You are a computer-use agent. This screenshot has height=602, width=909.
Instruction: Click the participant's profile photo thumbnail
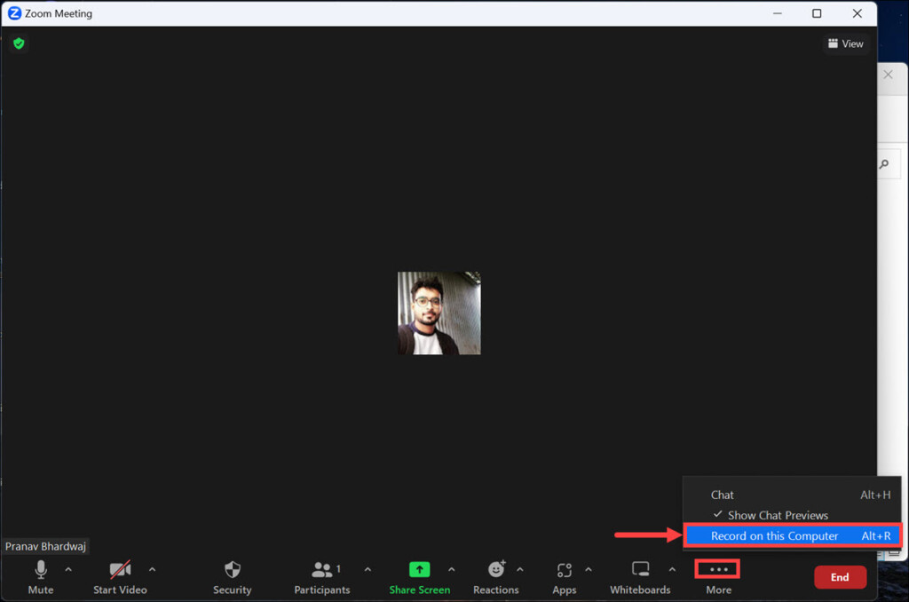click(x=439, y=313)
